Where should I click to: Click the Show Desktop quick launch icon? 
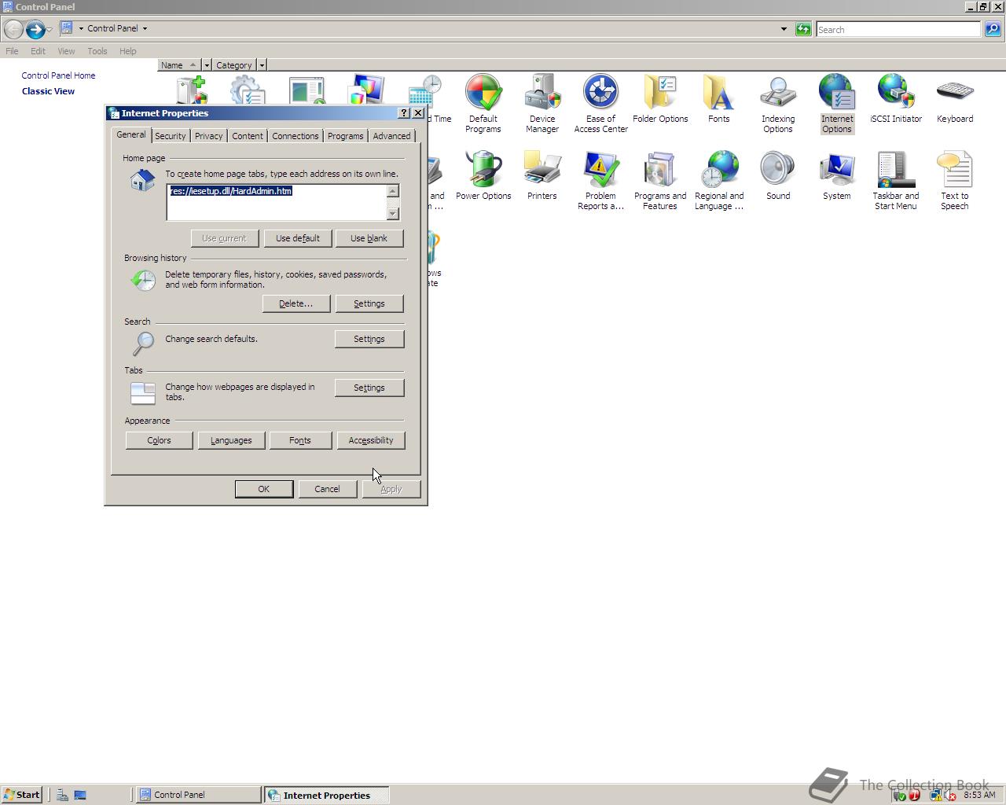click(x=79, y=795)
